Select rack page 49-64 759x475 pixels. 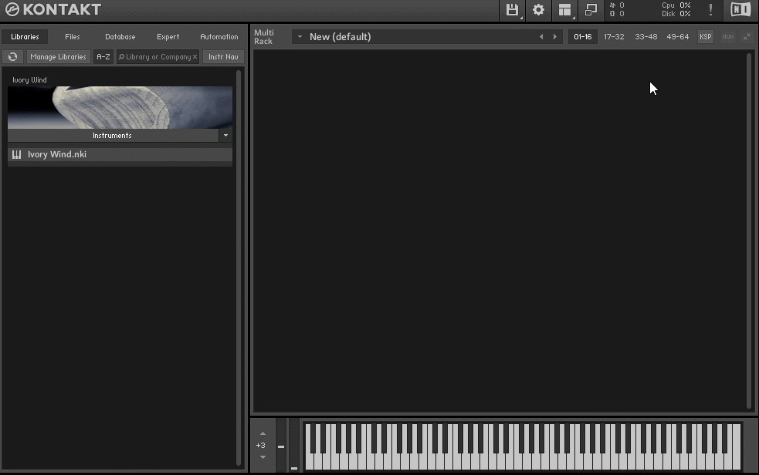(x=677, y=37)
